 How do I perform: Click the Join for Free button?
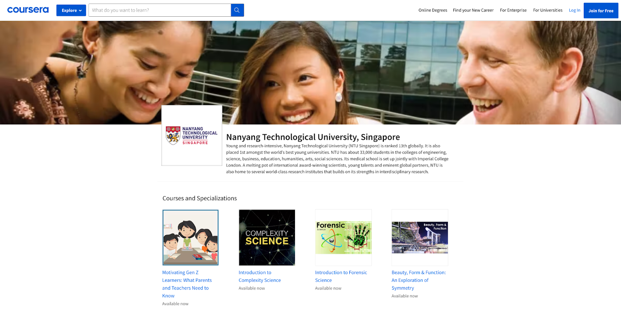601,11
